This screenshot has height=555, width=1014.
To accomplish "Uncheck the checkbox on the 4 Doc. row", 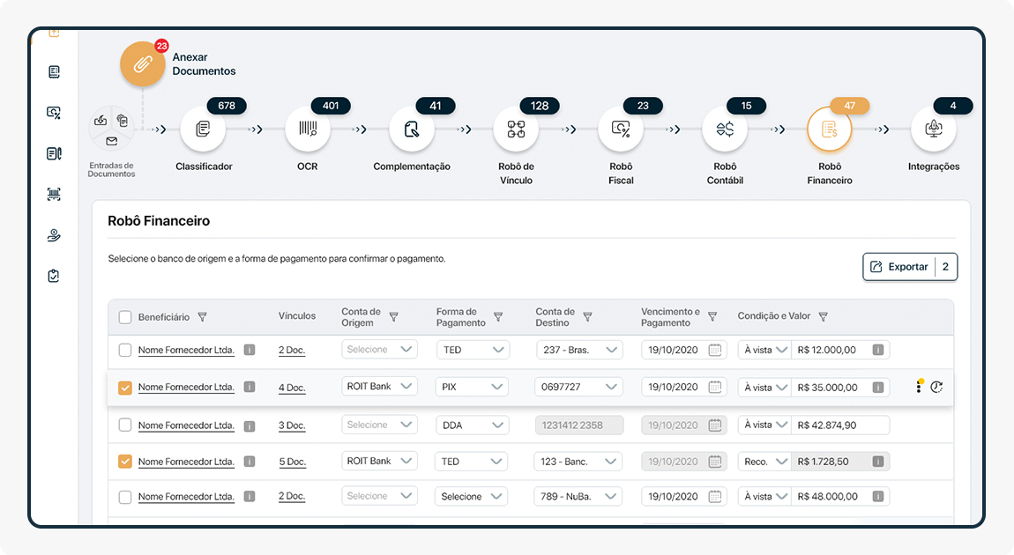I will point(125,388).
